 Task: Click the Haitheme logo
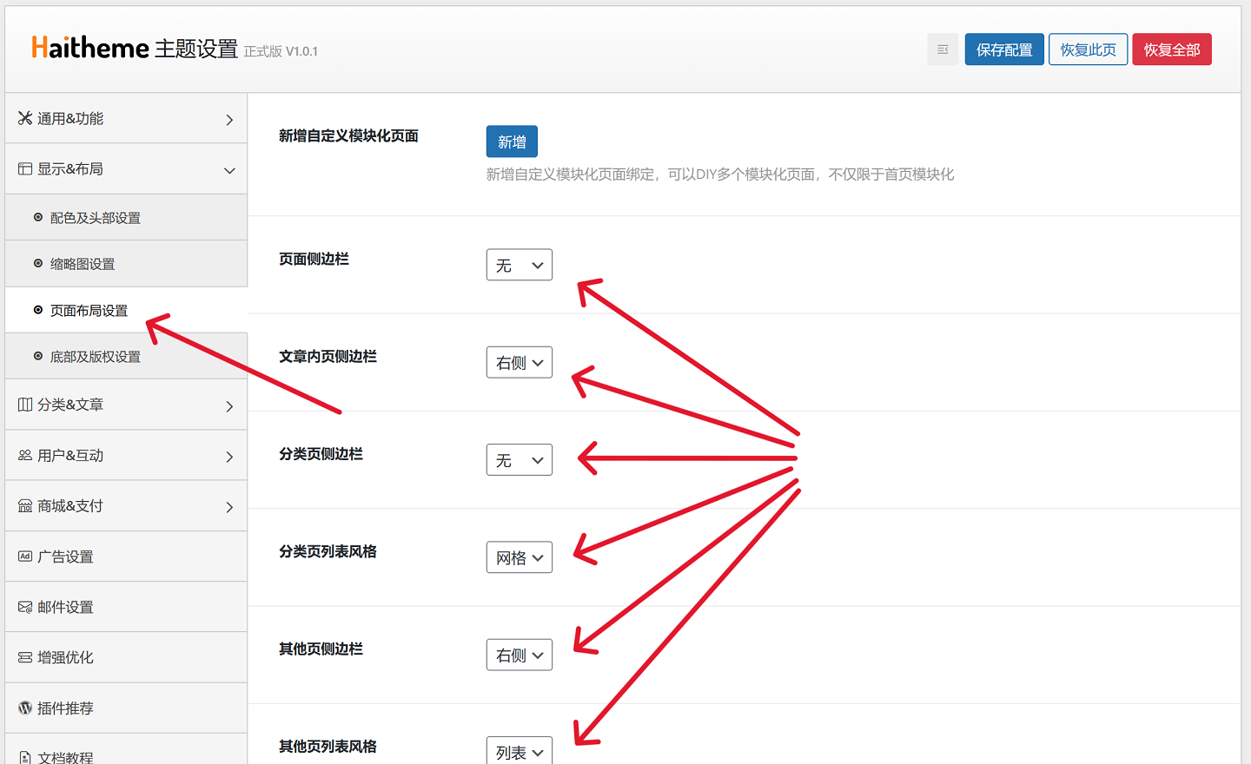(90, 48)
